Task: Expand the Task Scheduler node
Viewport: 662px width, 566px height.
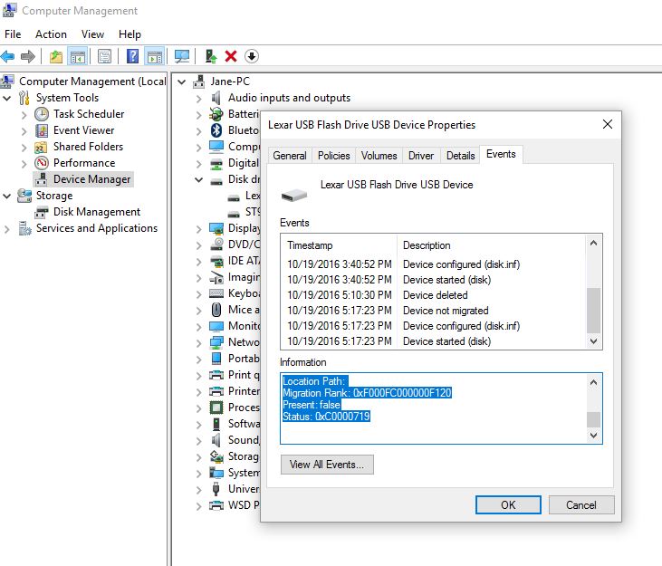Action: coord(24,114)
